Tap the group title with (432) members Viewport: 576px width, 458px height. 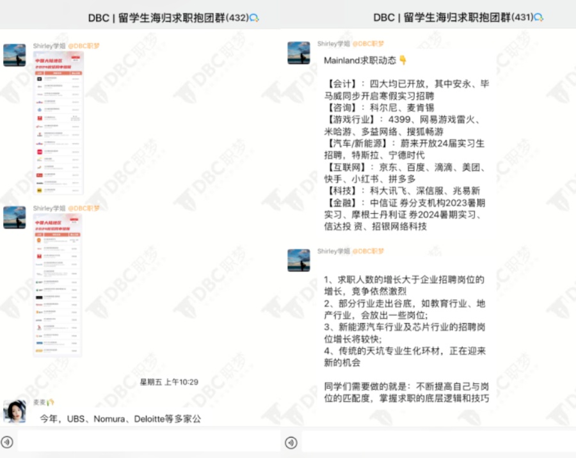(168, 18)
